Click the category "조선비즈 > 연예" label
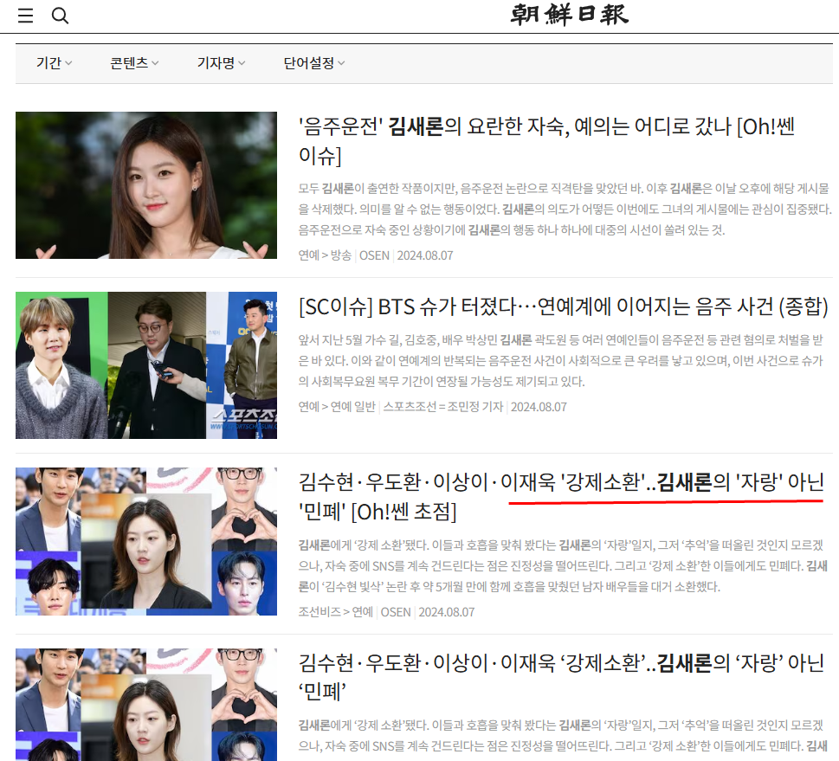This screenshot has height=761, width=839. coord(335,612)
